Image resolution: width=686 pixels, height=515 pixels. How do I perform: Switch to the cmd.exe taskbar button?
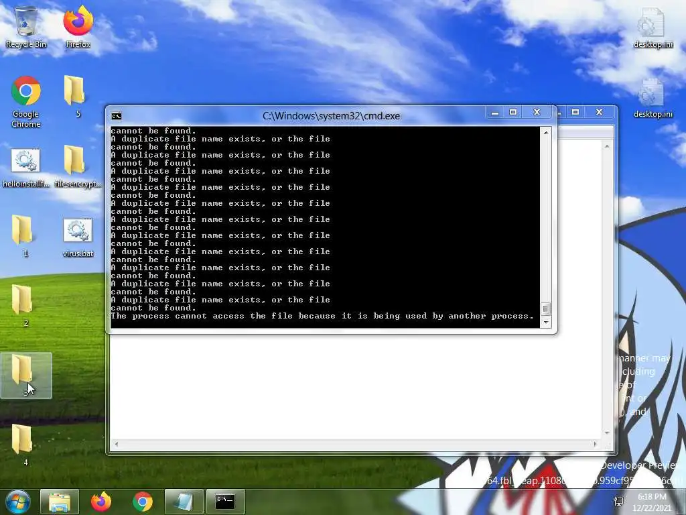click(x=225, y=502)
